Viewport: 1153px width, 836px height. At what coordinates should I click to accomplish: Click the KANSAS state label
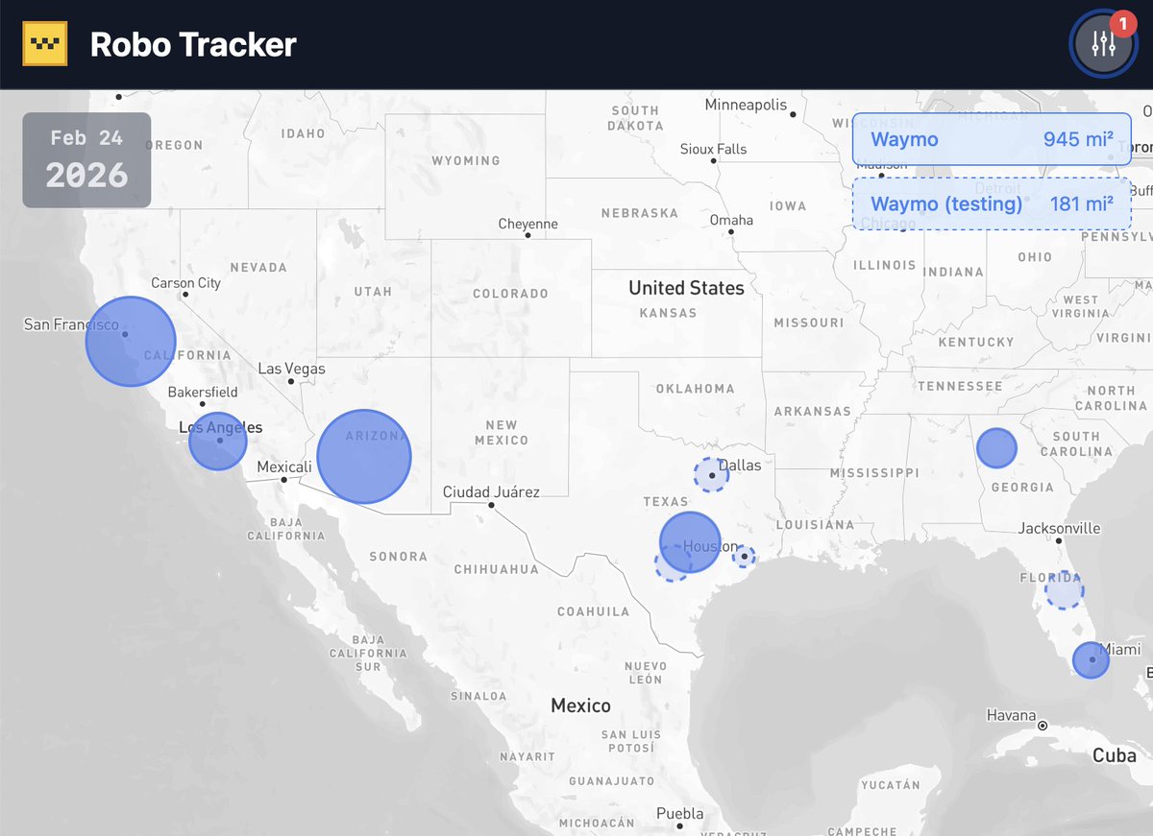coord(668,313)
